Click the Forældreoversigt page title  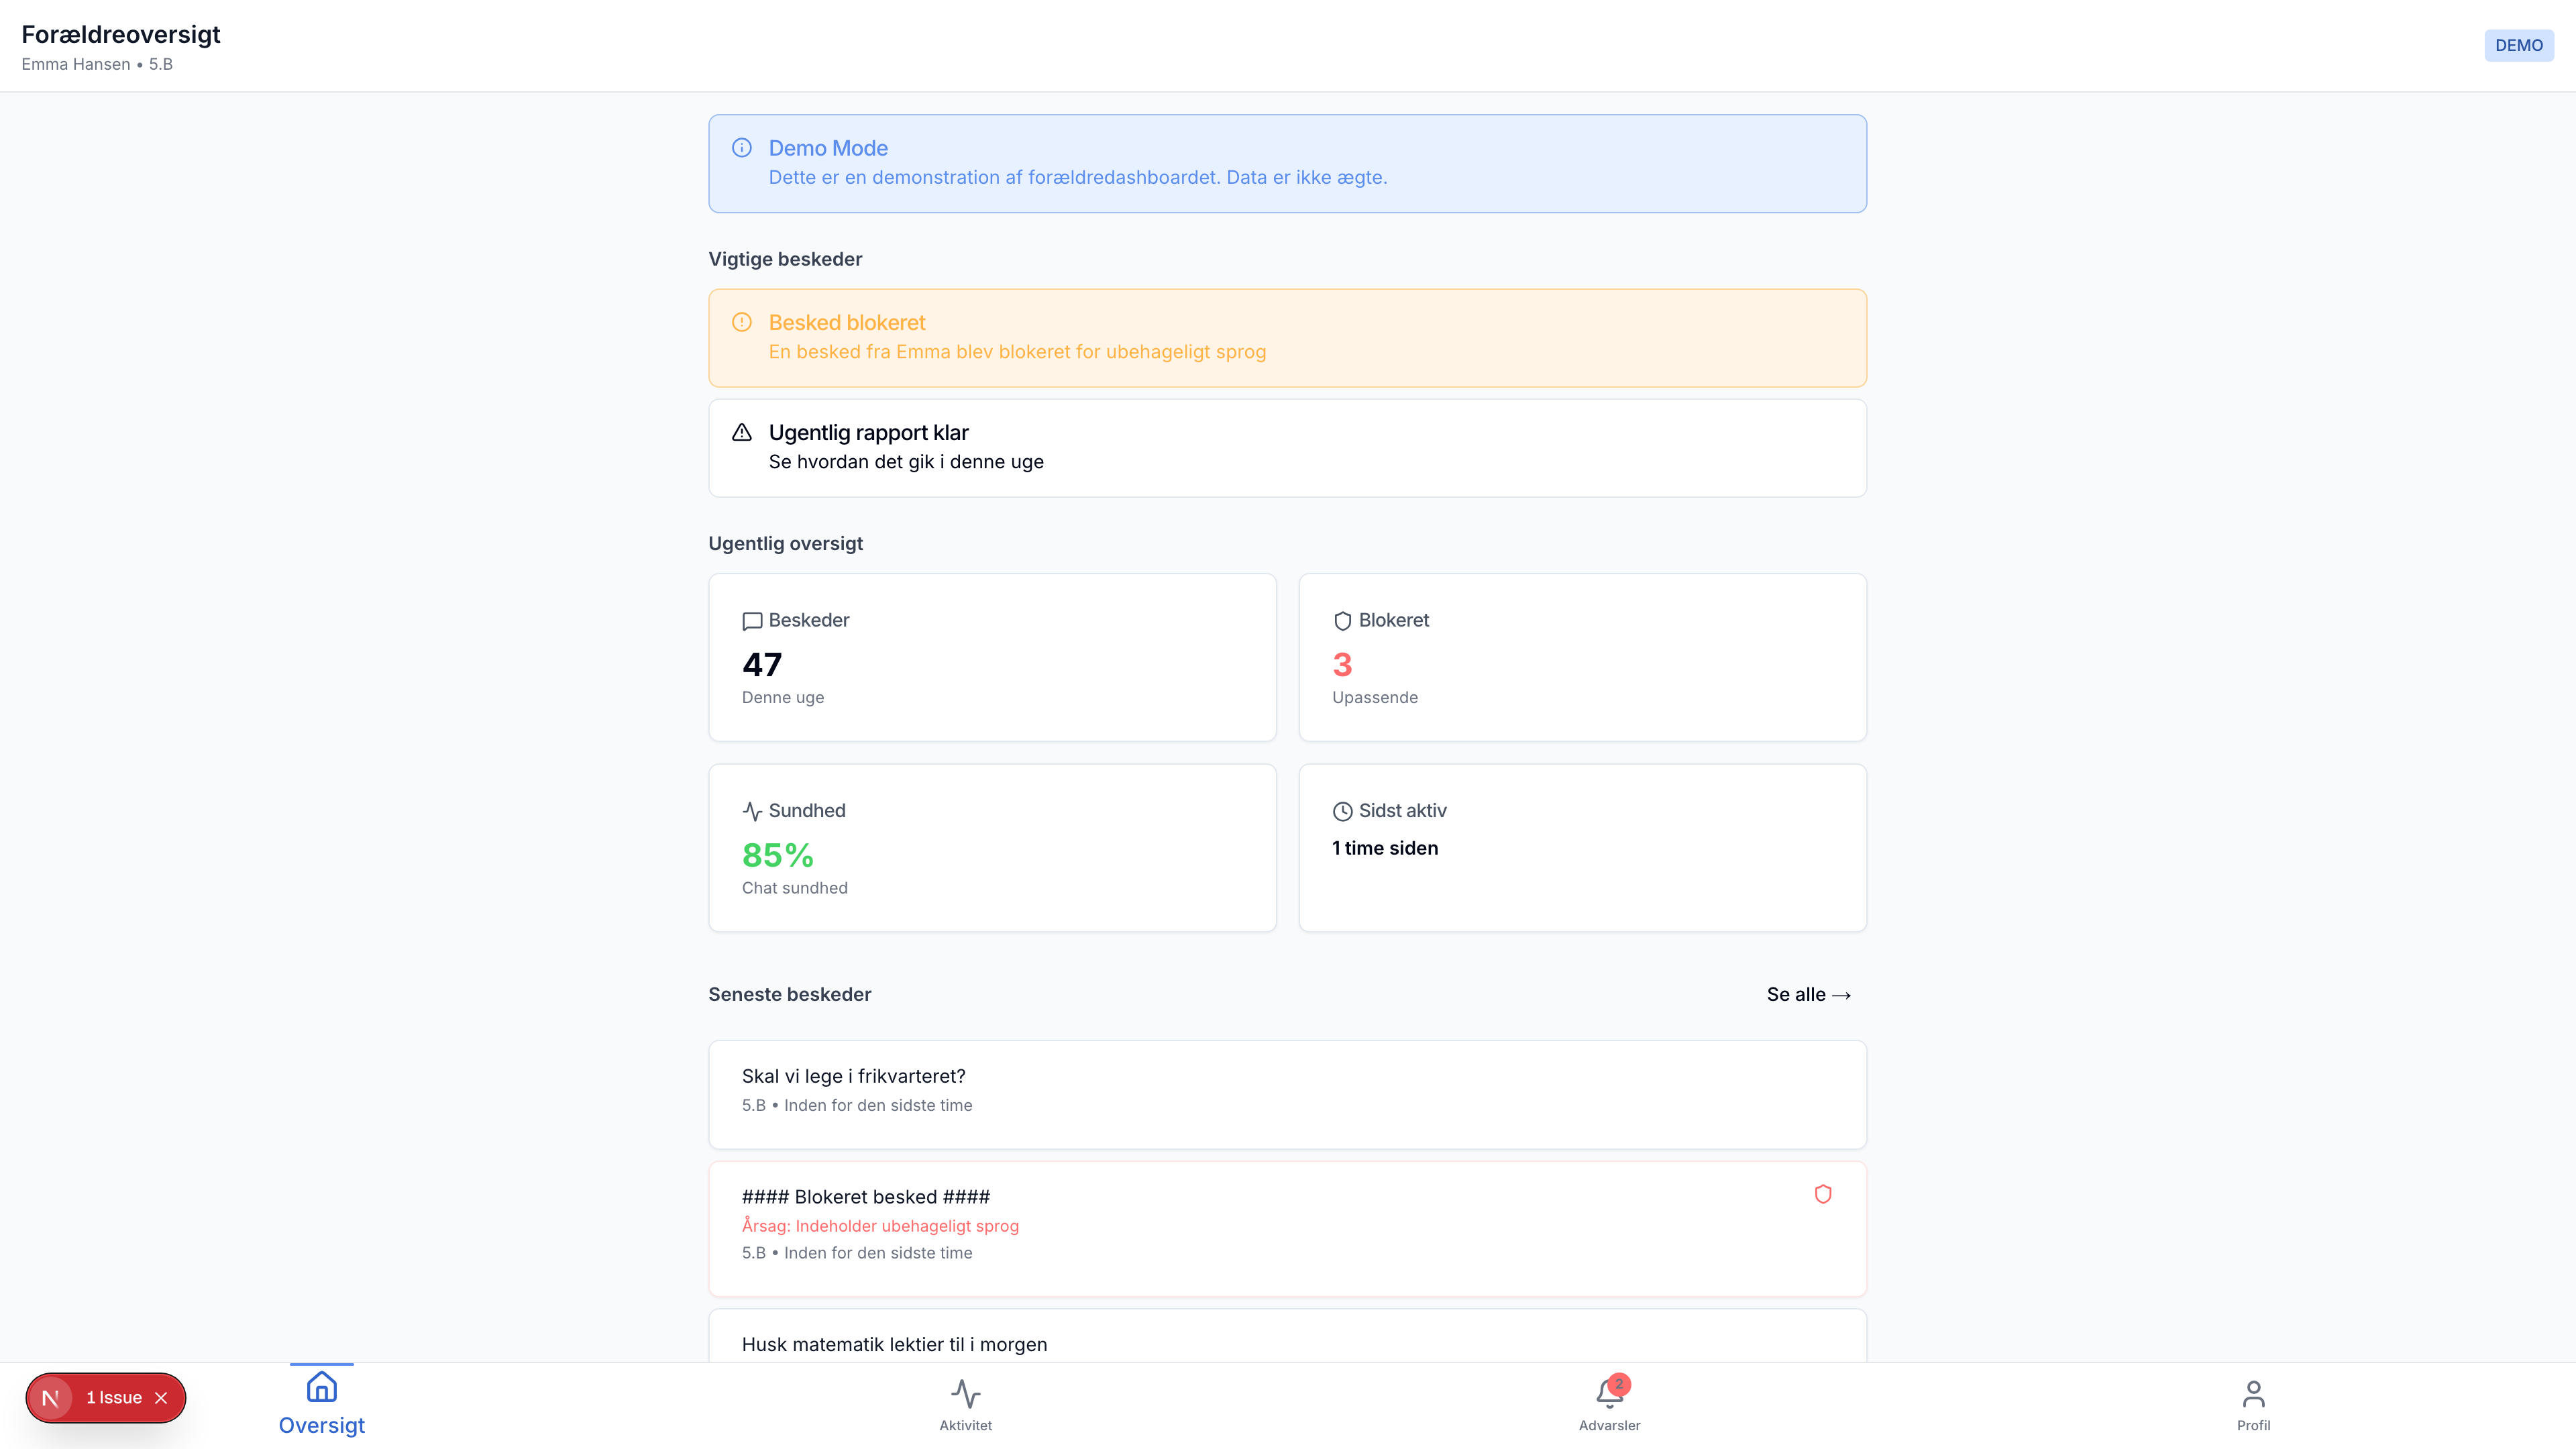pyautogui.click(x=121, y=34)
